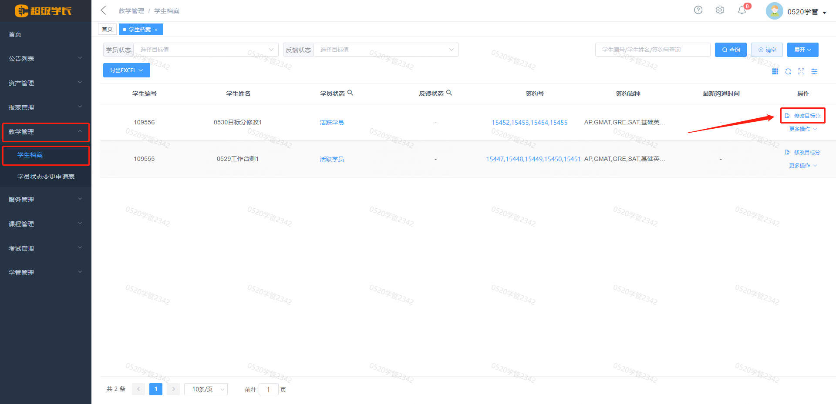The image size is (836, 404).
Task: Open the notification bell
Action: click(742, 10)
